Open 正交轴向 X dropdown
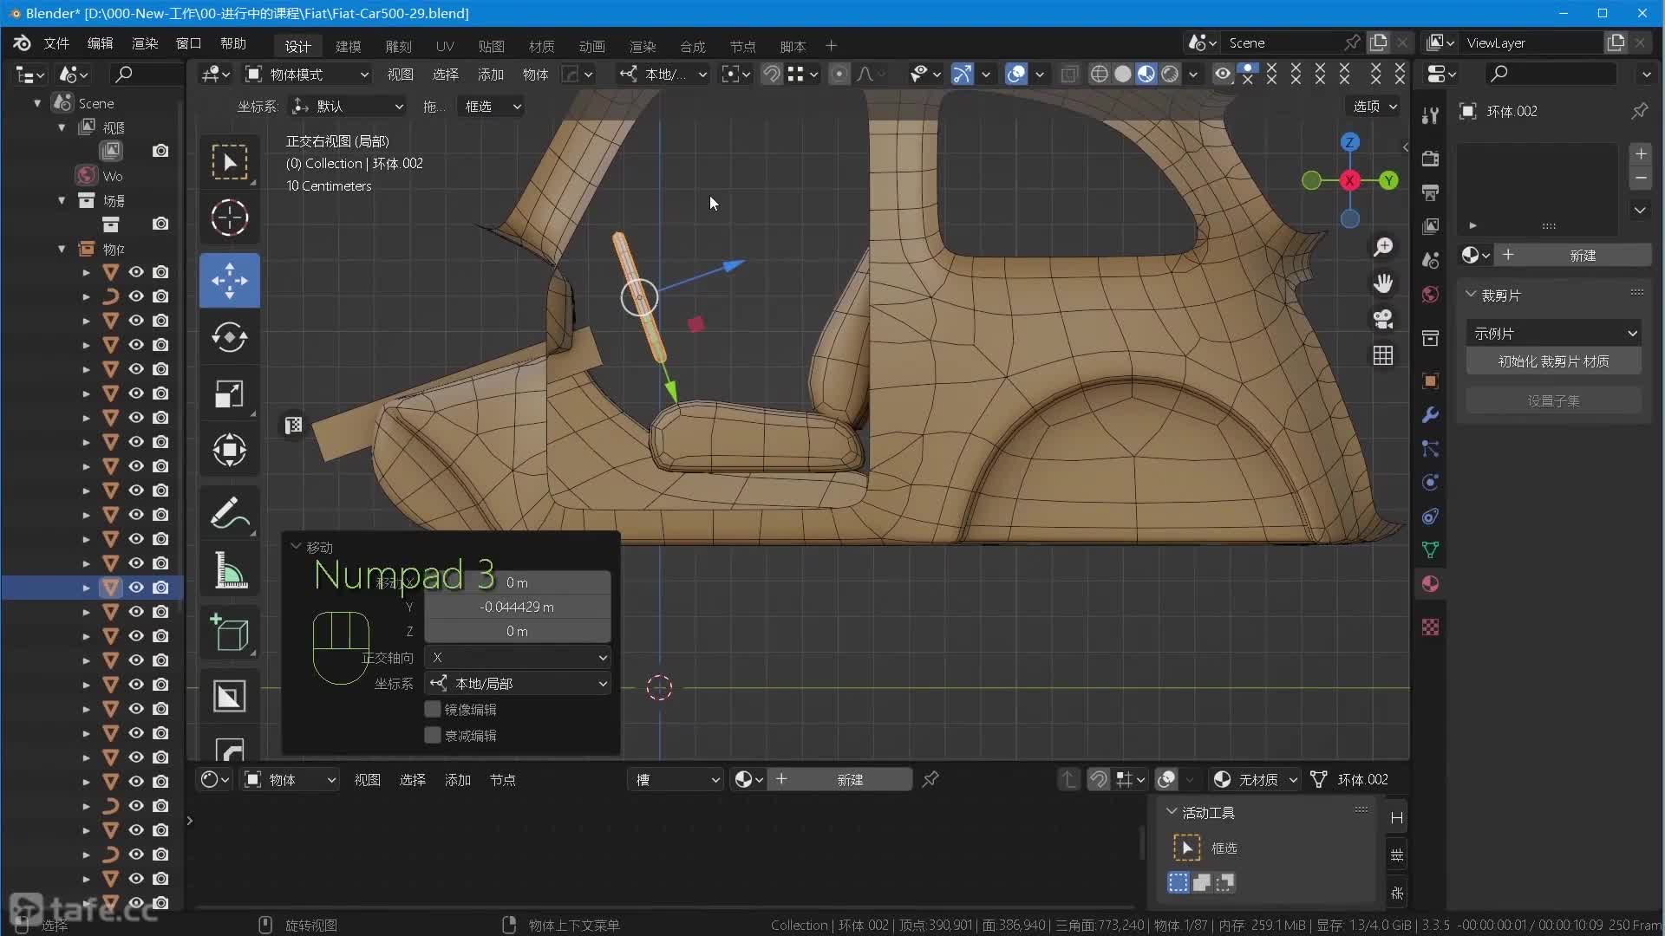Screen dimensions: 1665x936 [x=518, y=658]
